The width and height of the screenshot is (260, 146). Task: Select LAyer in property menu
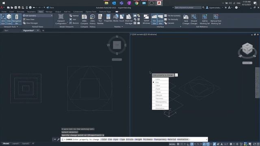160,86
